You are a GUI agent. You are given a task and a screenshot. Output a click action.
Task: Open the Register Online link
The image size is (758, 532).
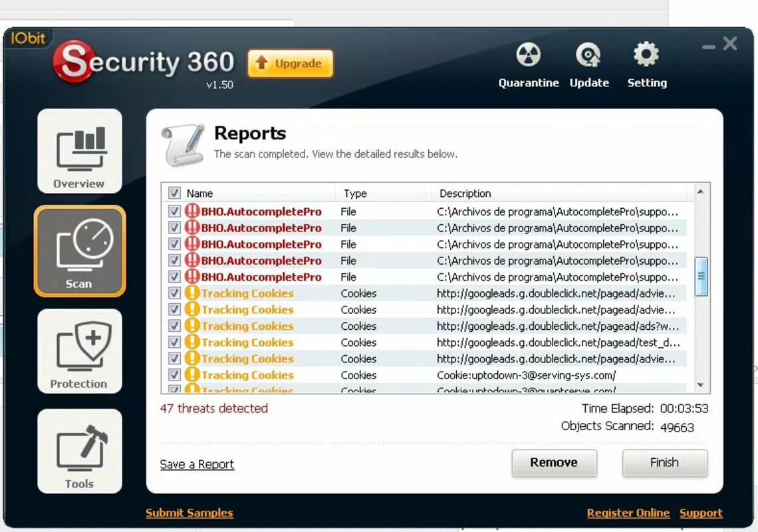point(628,513)
